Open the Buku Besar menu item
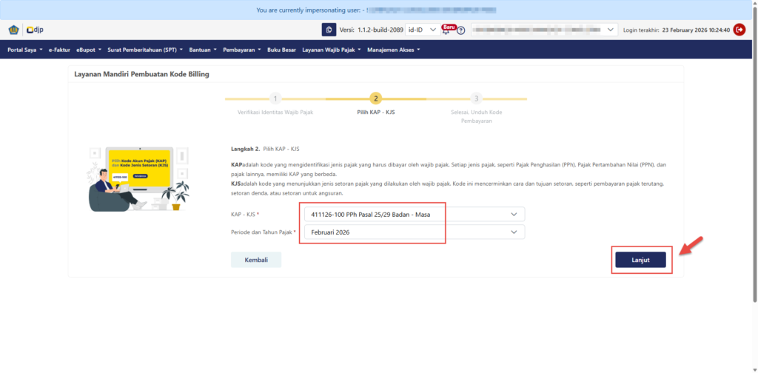The height and width of the screenshot is (373, 758). click(x=281, y=50)
